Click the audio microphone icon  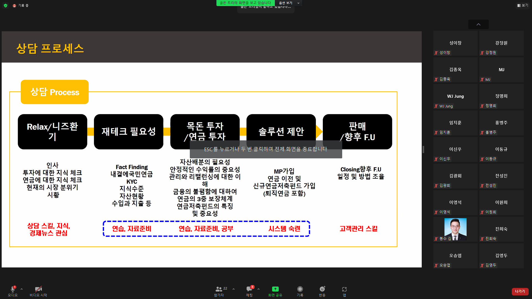click(13, 289)
